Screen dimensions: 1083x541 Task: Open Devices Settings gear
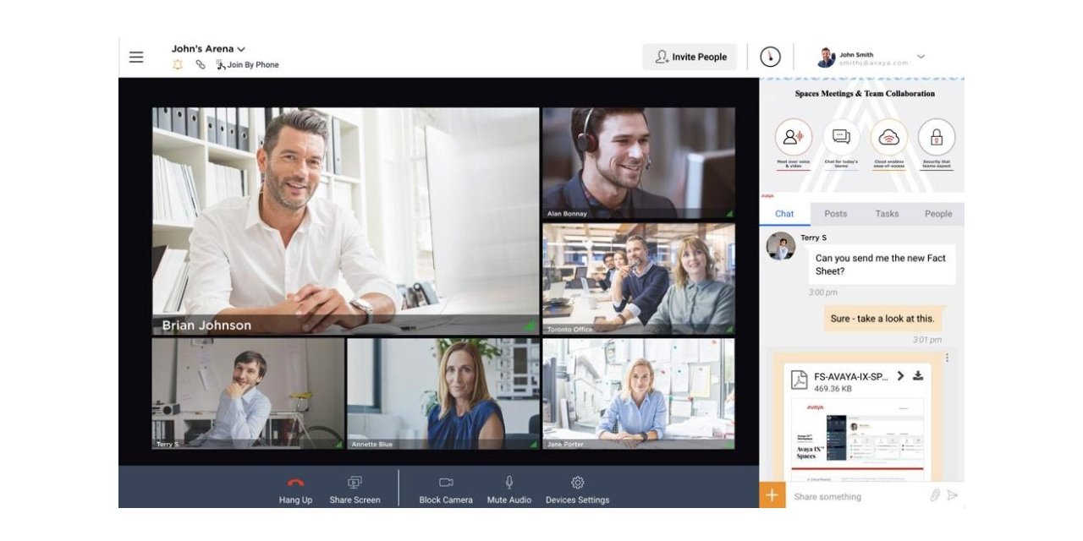tap(577, 489)
